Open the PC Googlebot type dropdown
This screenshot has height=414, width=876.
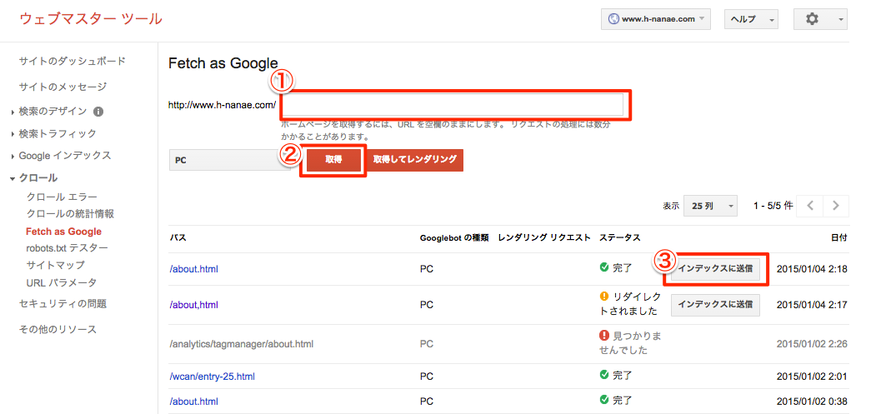coord(230,160)
